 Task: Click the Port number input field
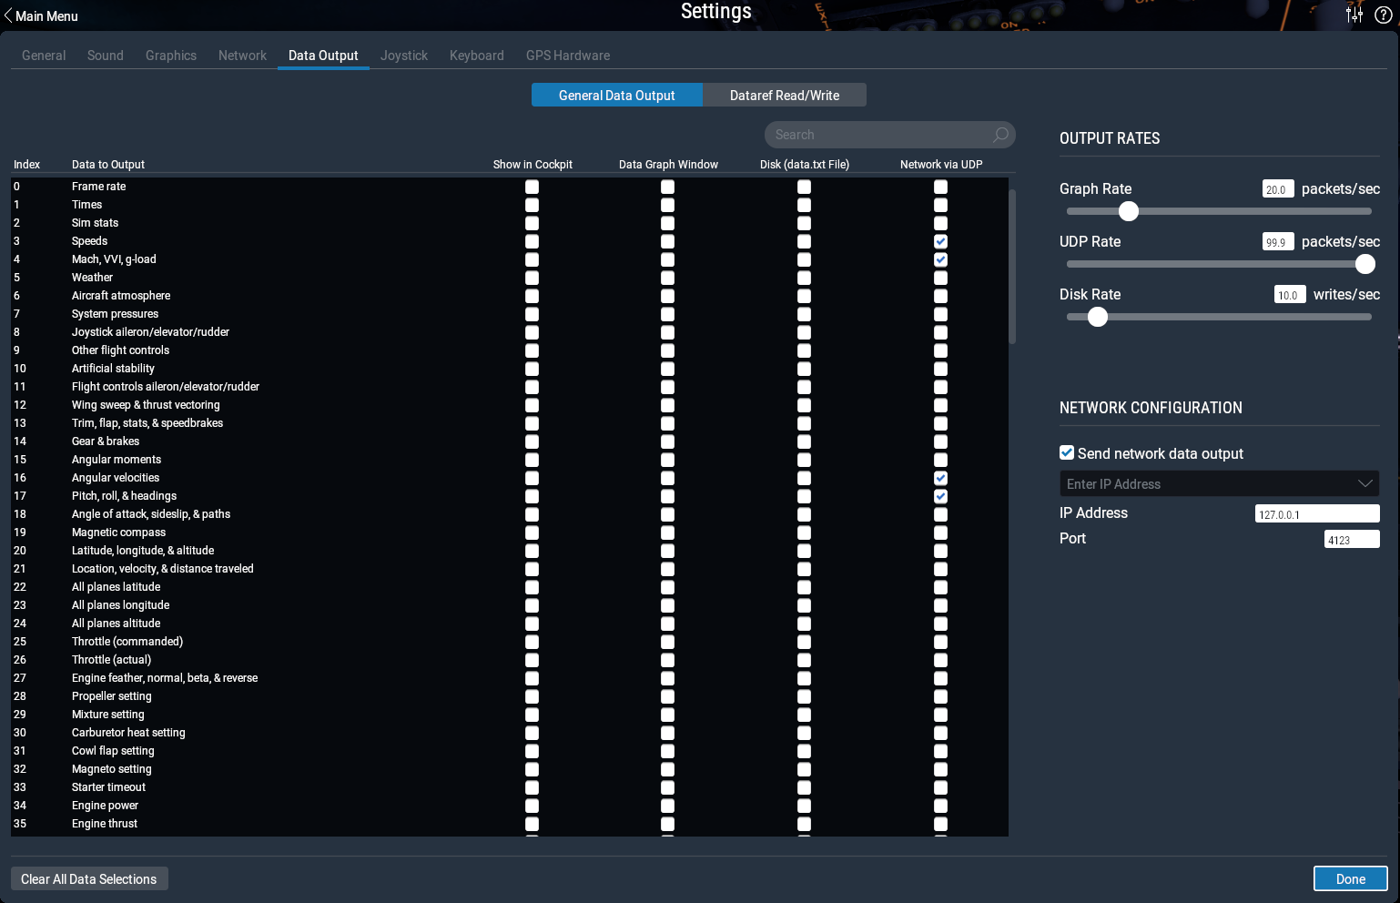(1351, 540)
